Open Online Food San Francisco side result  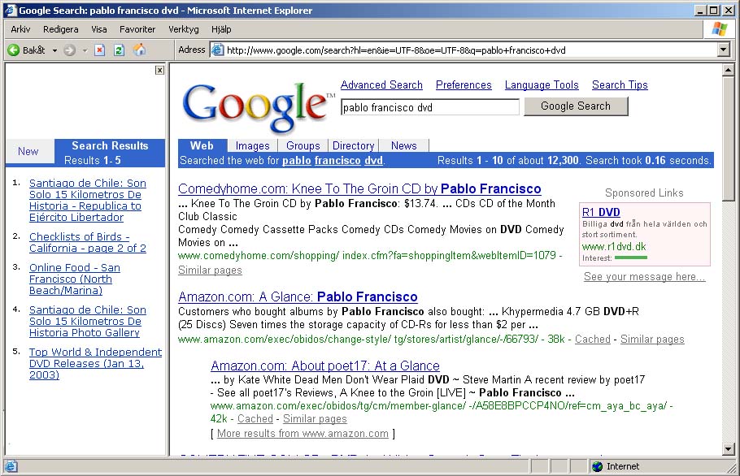coord(75,279)
